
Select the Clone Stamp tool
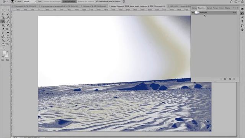click(3, 25)
